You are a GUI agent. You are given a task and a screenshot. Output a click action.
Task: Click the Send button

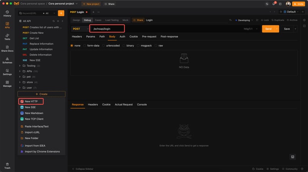[268, 29]
